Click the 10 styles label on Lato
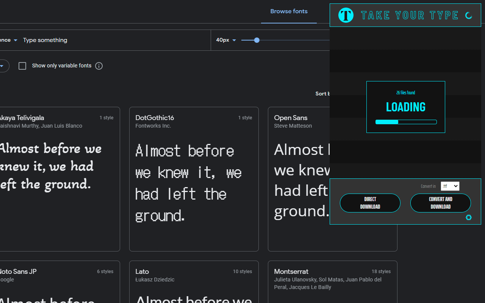The image size is (485, 303). point(242,272)
